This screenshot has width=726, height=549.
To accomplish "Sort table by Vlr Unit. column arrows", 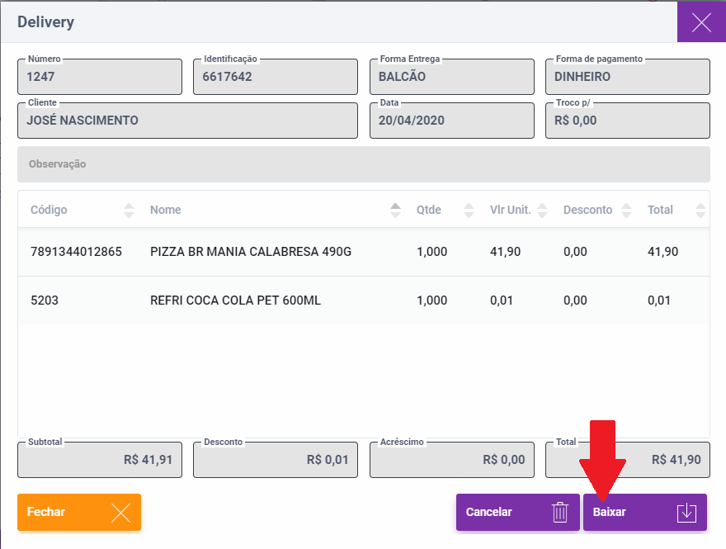I will pyautogui.click(x=542, y=210).
